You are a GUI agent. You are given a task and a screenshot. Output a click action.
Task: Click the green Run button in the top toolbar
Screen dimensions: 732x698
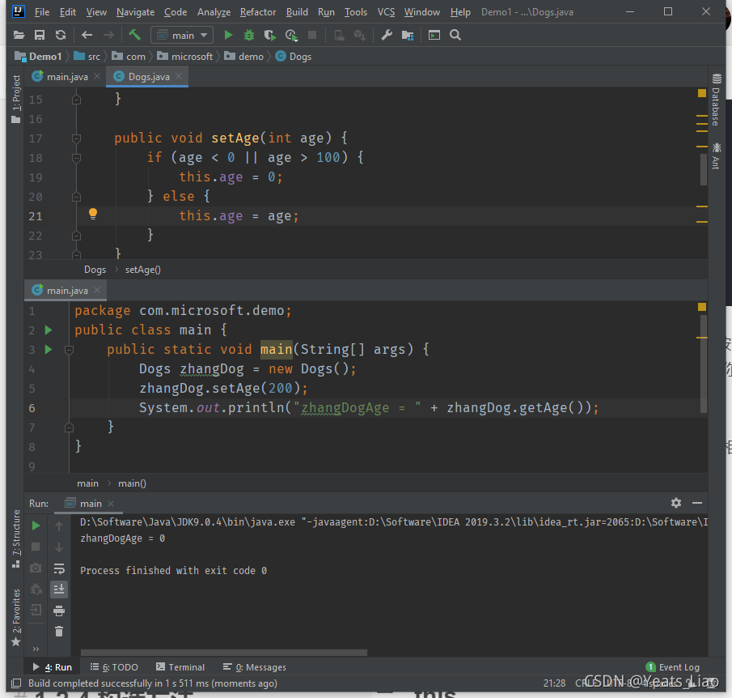[228, 35]
